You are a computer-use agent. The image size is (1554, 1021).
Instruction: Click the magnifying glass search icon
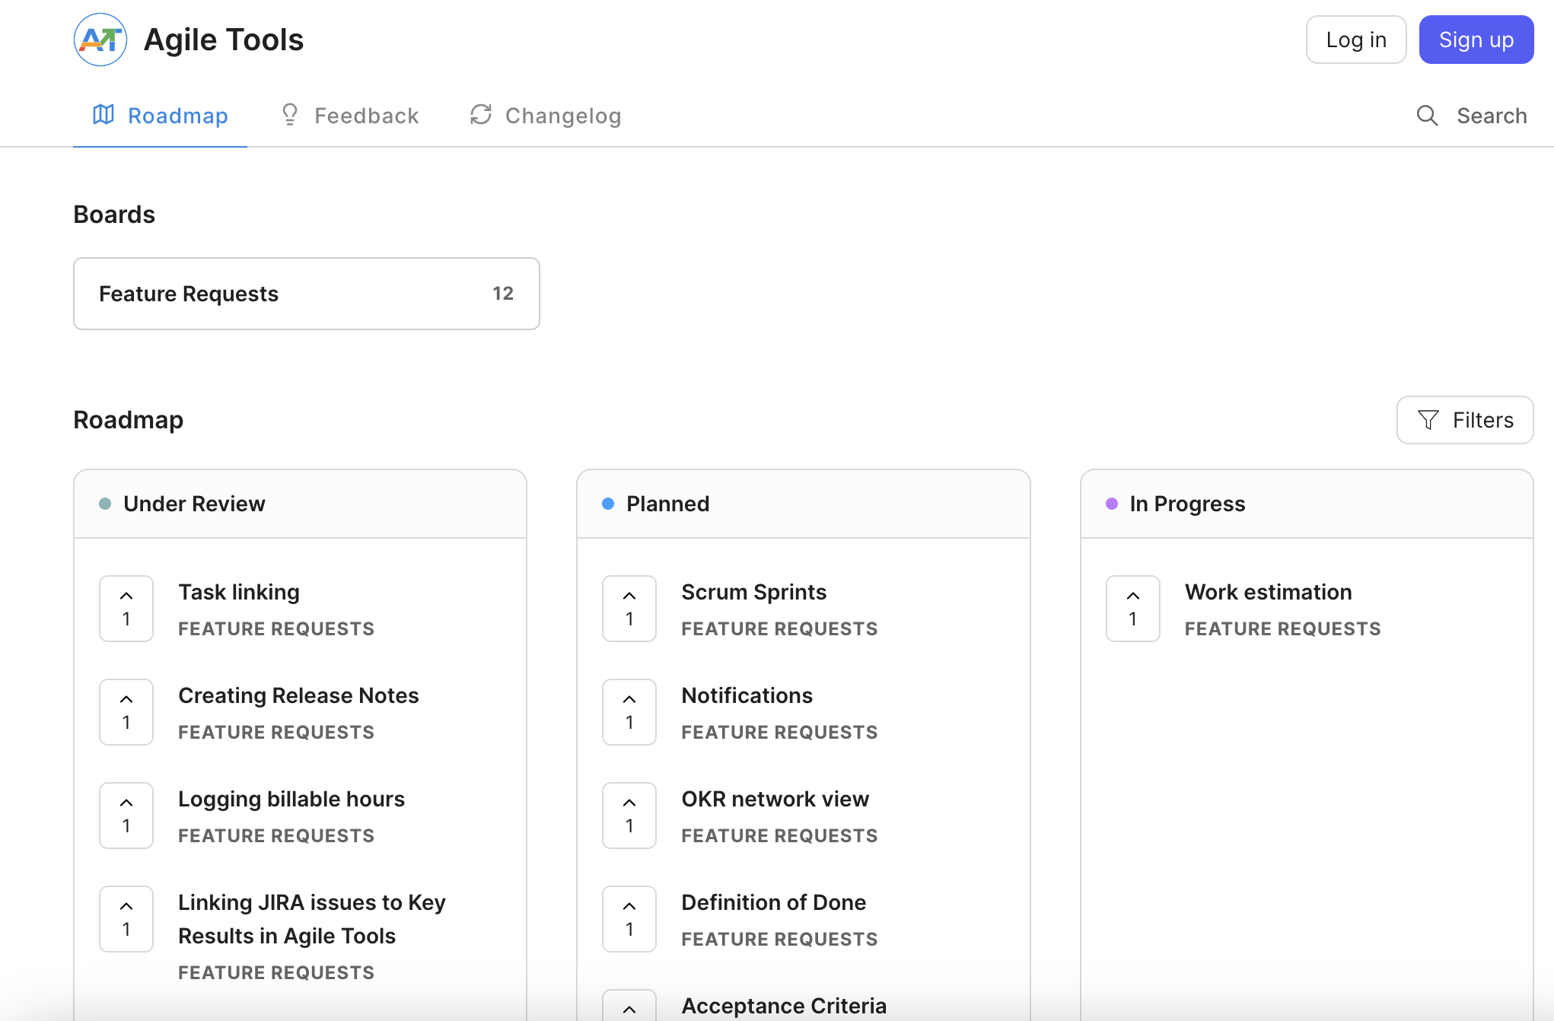point(1427,116)
